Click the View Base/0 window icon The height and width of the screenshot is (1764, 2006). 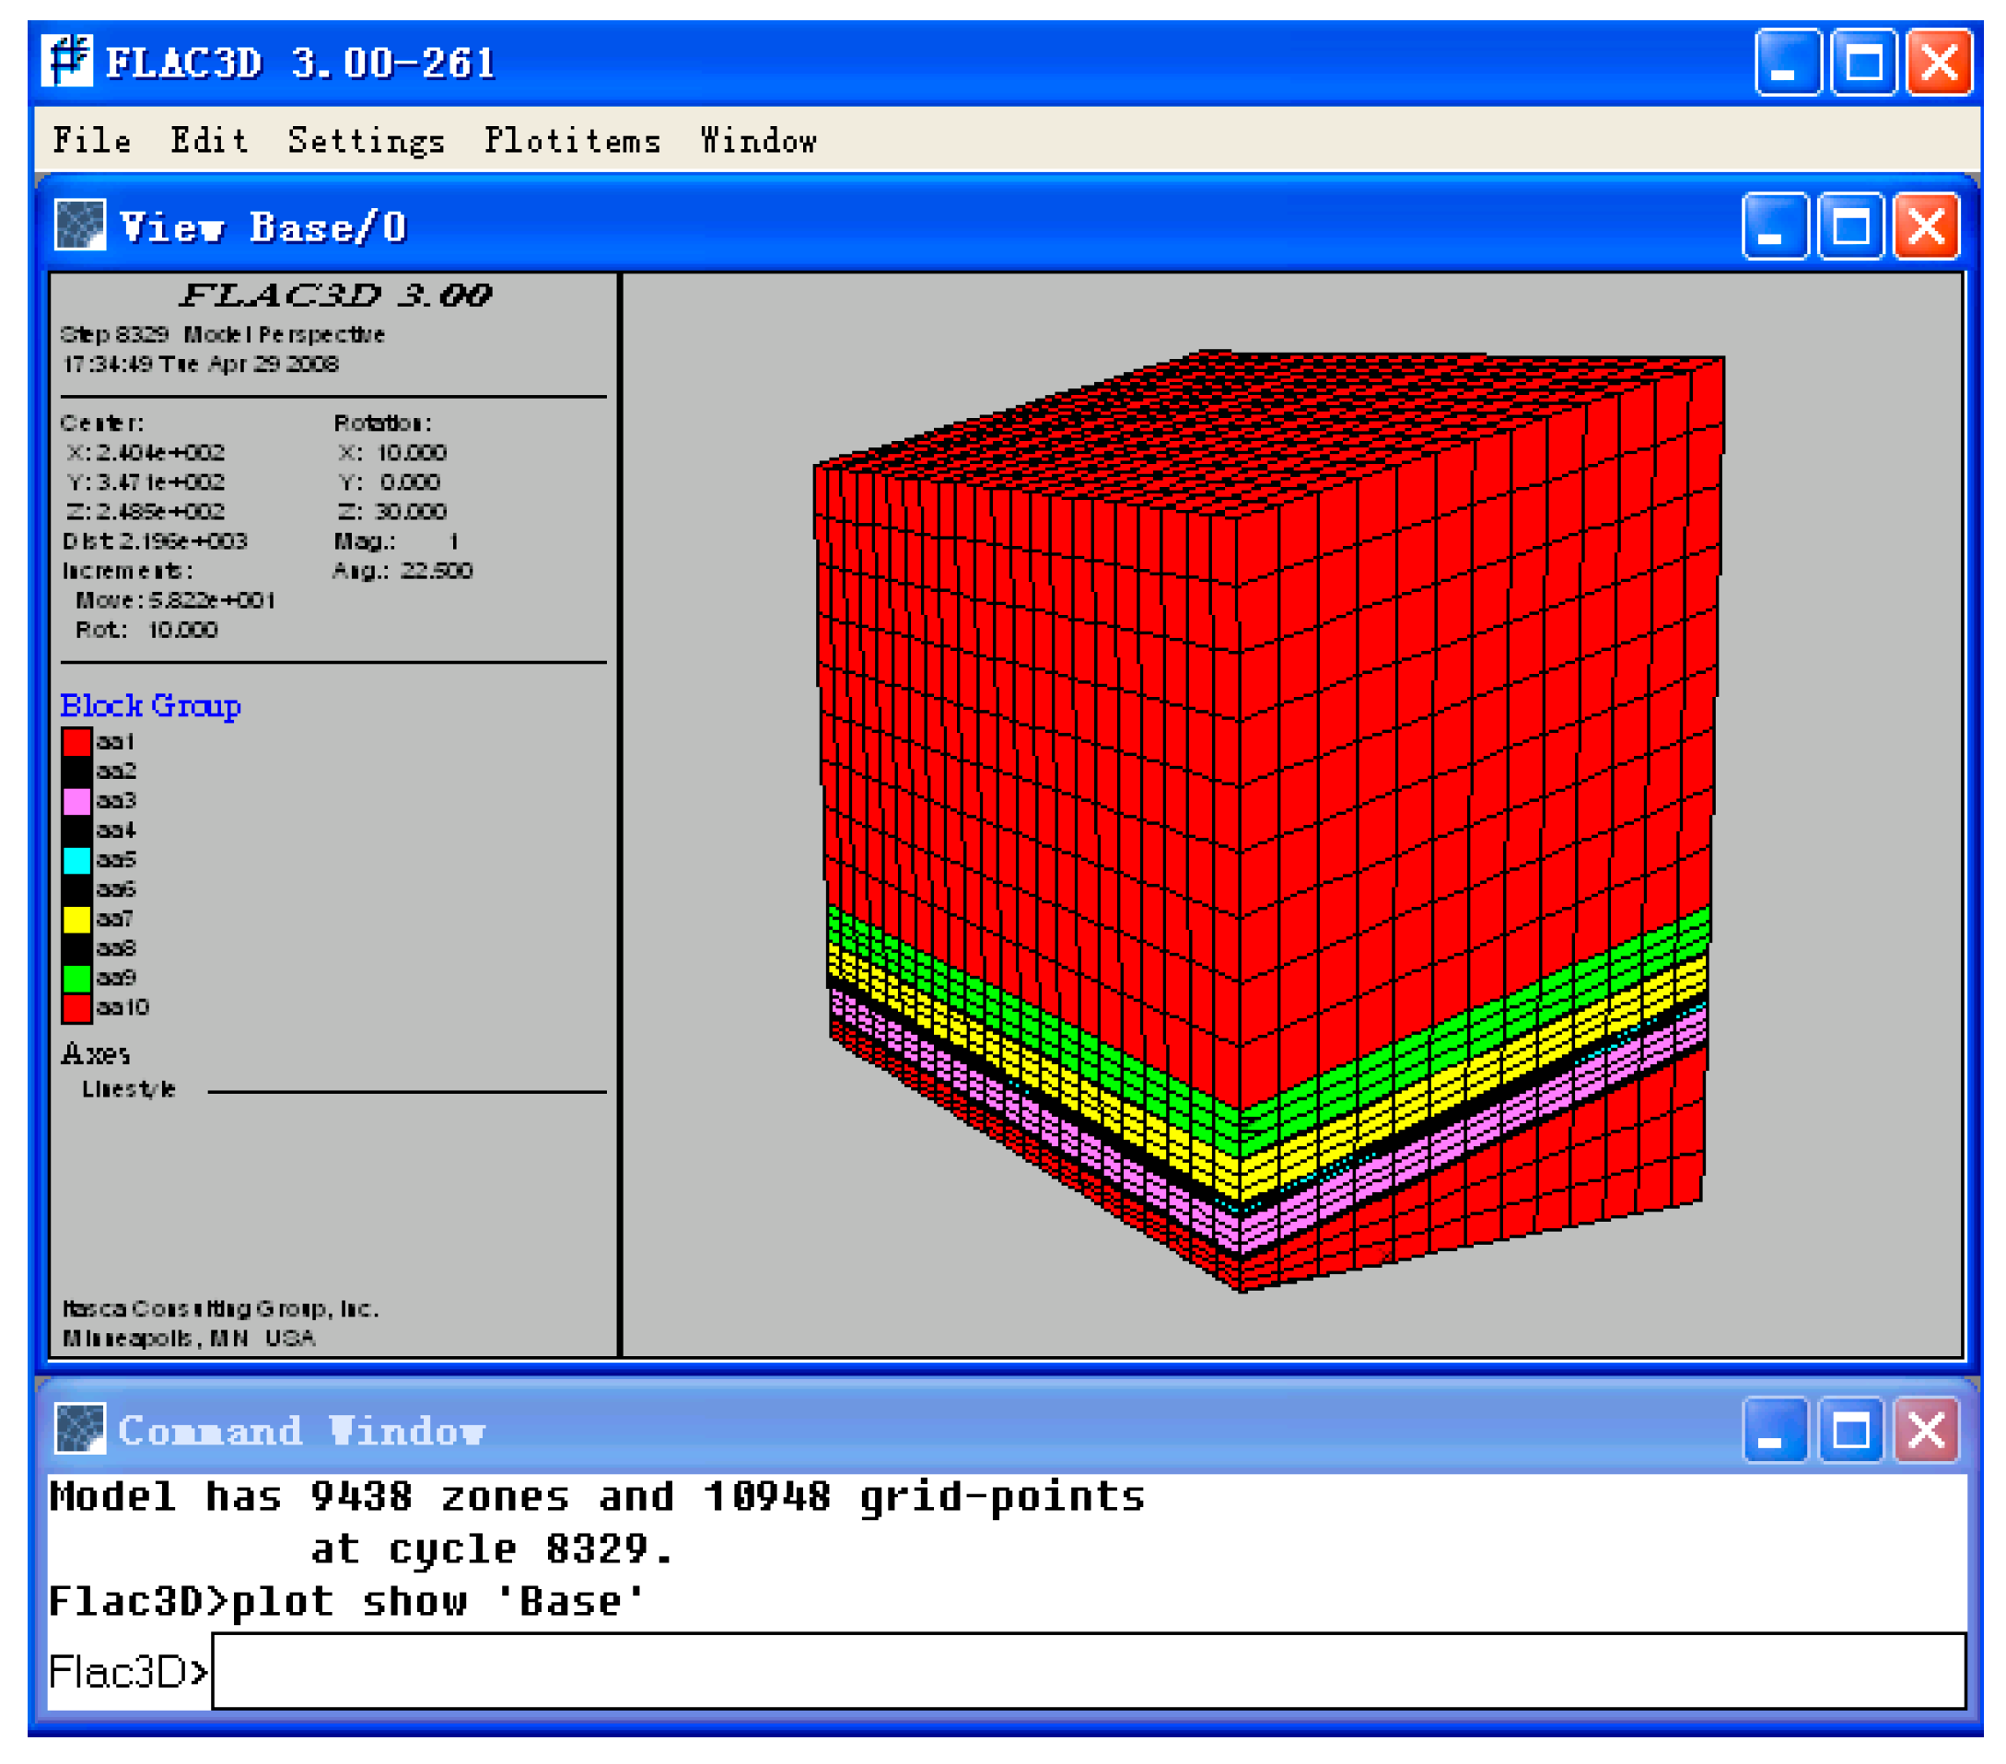(79, 226)
